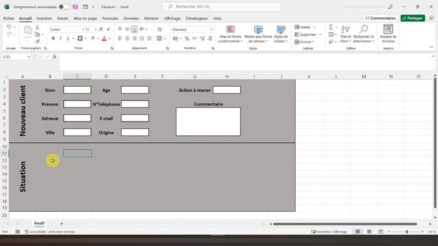
Task: Increase font size with larger A icon
Action: (x=101, y=29)
